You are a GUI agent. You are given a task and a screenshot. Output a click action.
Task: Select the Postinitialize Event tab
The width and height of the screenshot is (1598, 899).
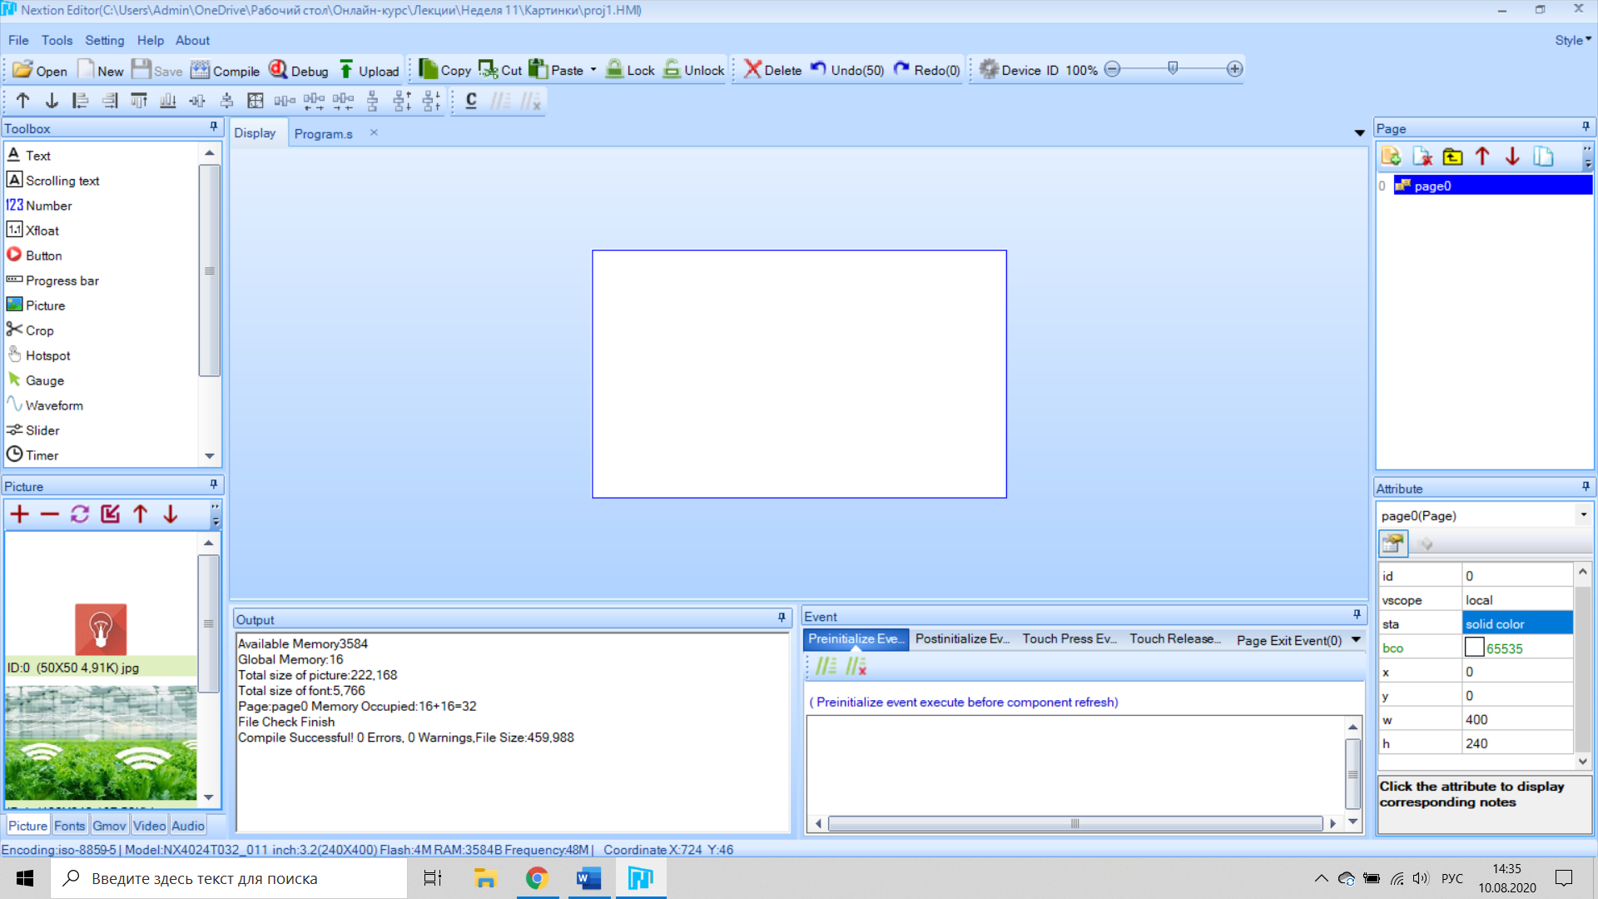(x=961, y=639)
